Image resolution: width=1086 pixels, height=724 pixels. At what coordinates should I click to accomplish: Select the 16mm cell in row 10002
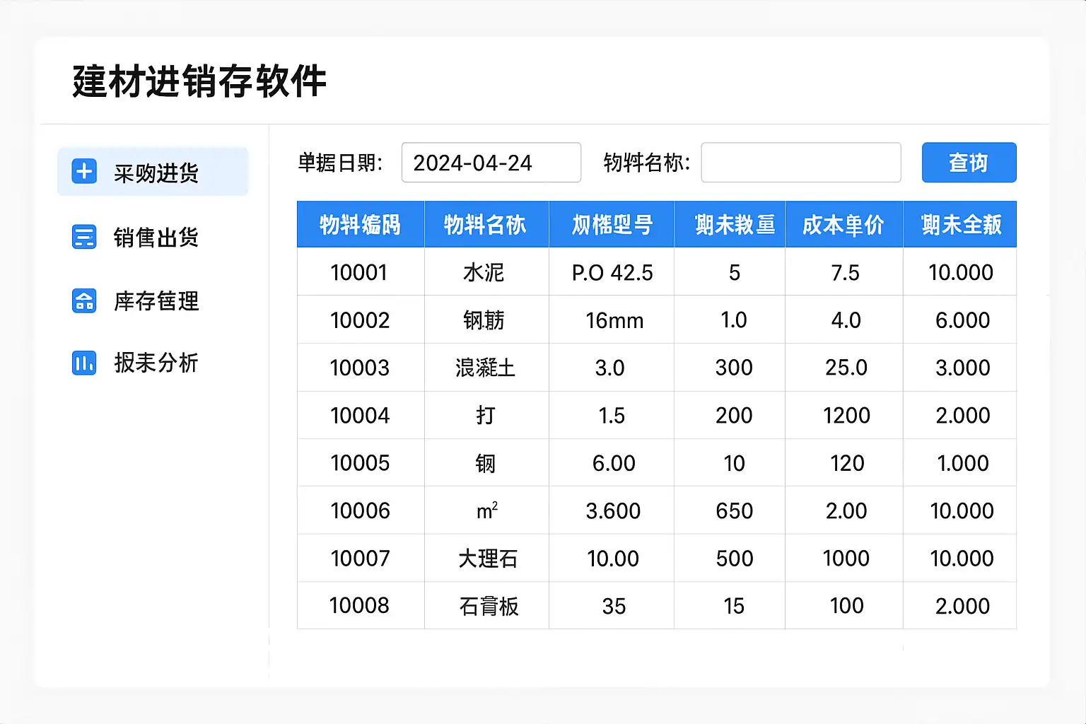(x=612, y=320)
